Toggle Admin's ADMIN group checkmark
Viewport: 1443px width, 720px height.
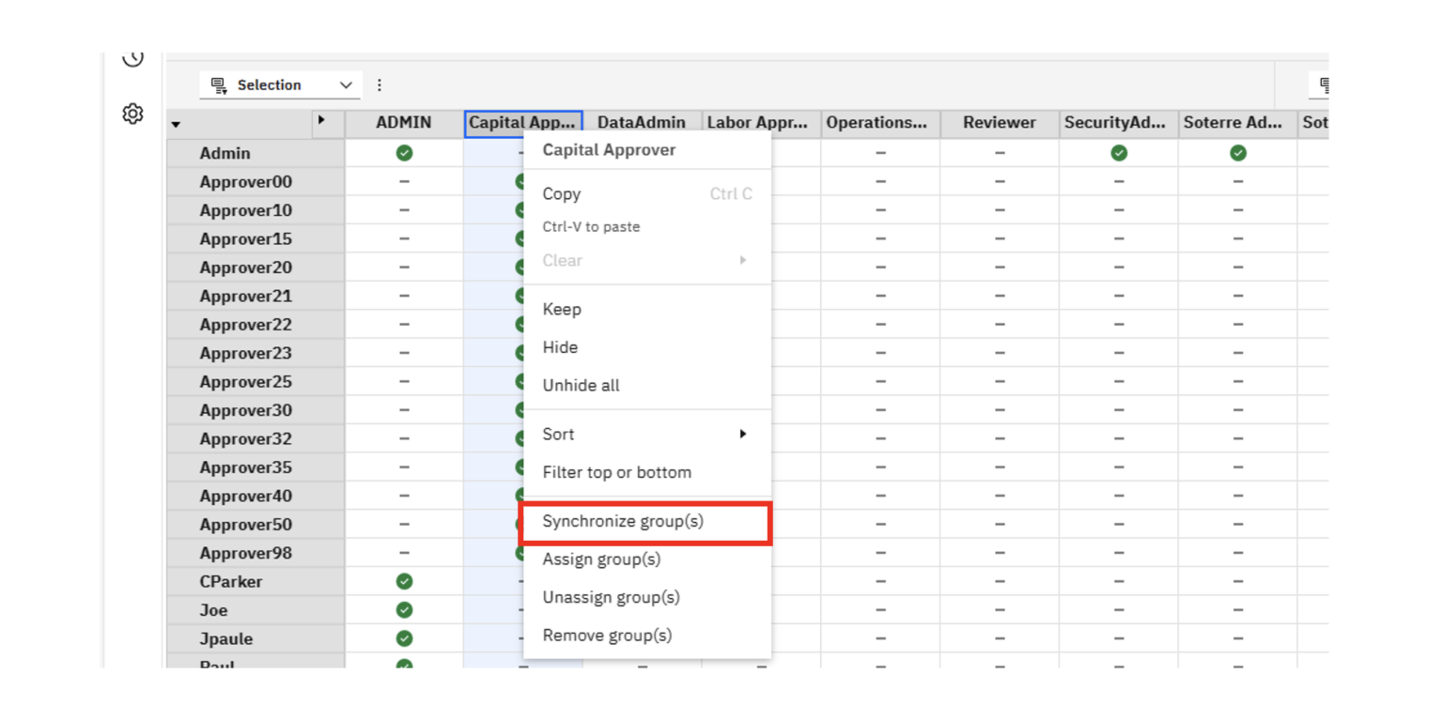click(x=404, y=153)
